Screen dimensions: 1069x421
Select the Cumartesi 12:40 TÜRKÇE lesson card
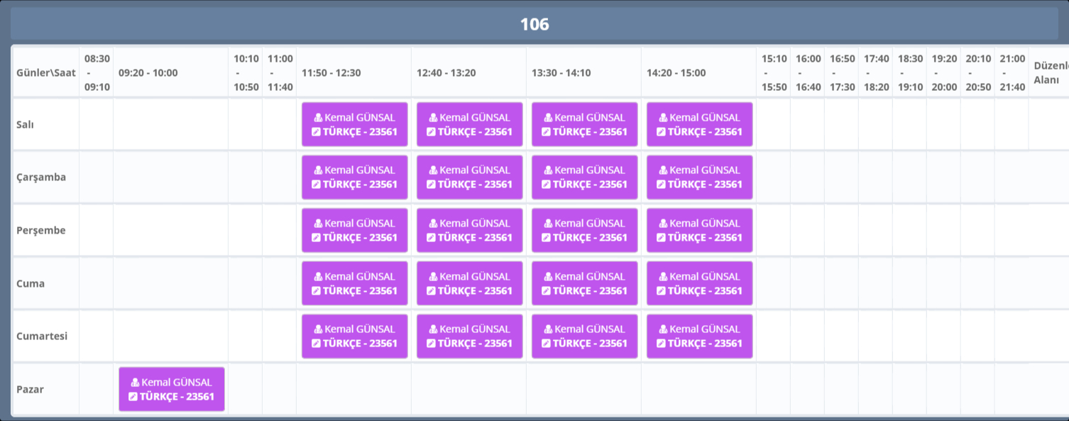(470, 337)
